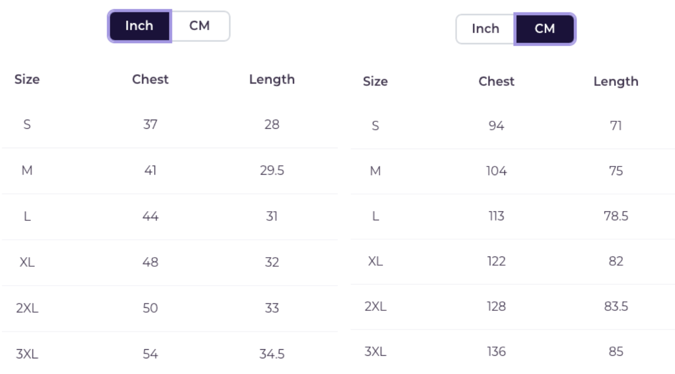675x374 pixels.
Task: Select the highlighted Inch toggle button
Action: (x=139, y=26)
